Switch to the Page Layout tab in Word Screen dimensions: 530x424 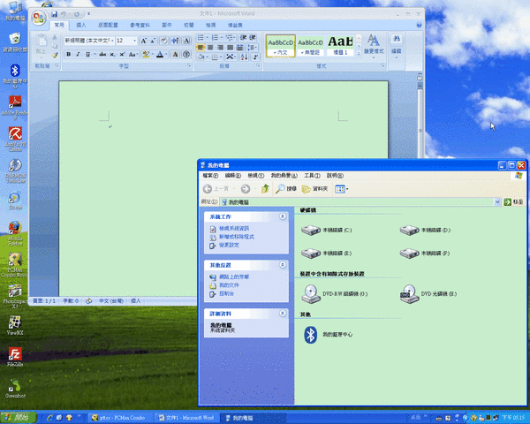point(108,25)
